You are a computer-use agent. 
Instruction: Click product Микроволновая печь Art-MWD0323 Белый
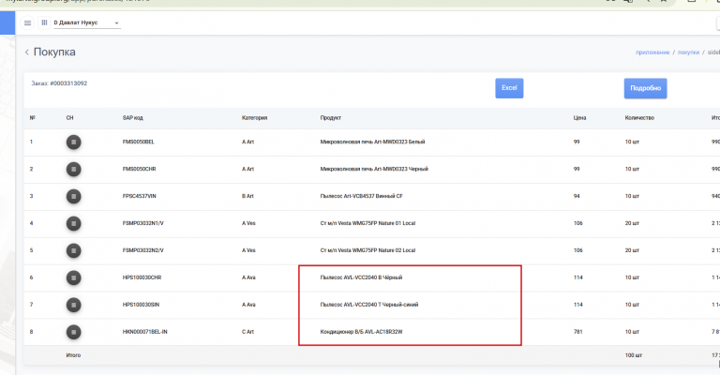coord(372,142)
